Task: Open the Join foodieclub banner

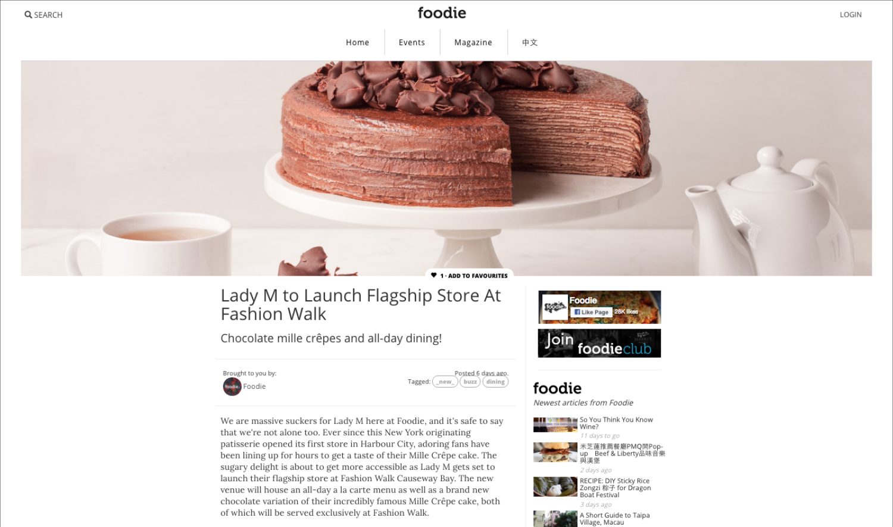Action: point(600,343)
